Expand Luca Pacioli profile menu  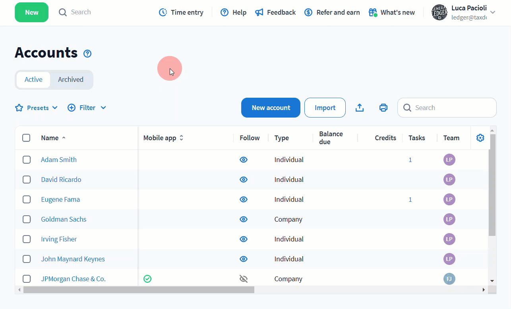493,12
